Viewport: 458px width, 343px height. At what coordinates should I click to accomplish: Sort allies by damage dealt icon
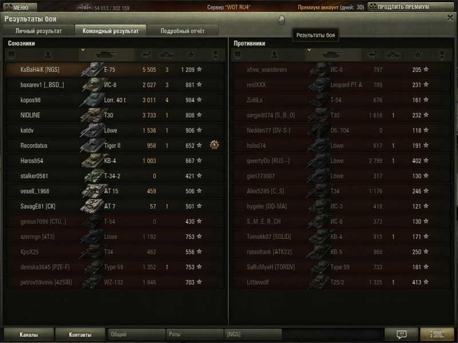(145, 55)
